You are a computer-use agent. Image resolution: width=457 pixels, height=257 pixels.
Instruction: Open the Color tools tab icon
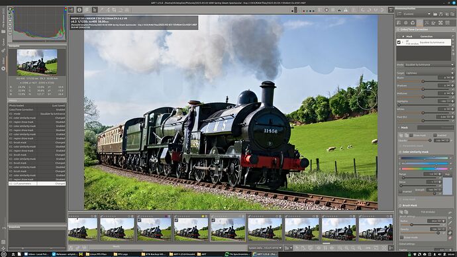click(x=413, y=23)
